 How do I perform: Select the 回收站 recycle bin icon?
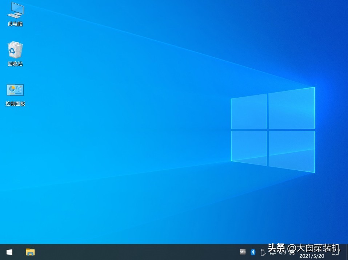pyautogui.click(x=15, y=50)
